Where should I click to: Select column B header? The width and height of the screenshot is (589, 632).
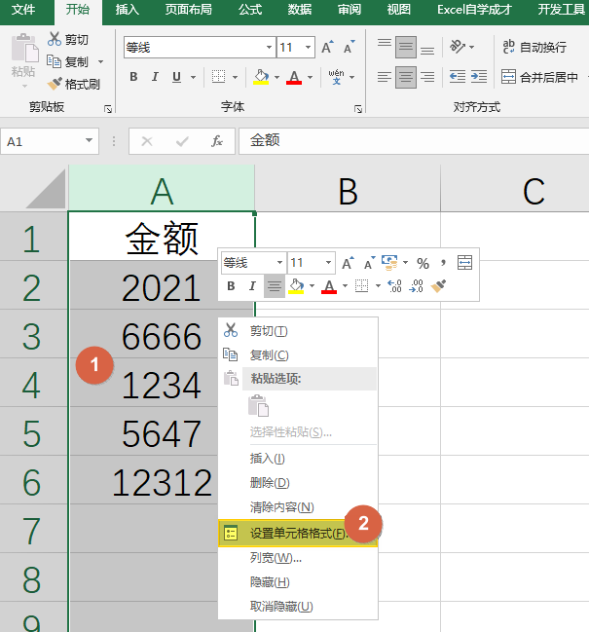coord(348,188)
